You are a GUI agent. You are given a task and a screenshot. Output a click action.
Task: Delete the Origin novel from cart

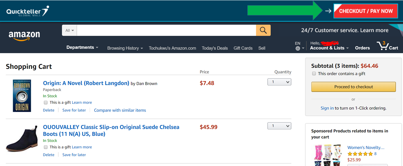click(x=49, y=110)
